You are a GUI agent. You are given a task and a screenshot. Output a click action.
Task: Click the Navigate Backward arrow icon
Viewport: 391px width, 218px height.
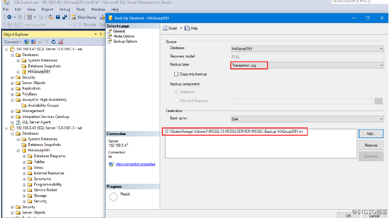point(9,17)
